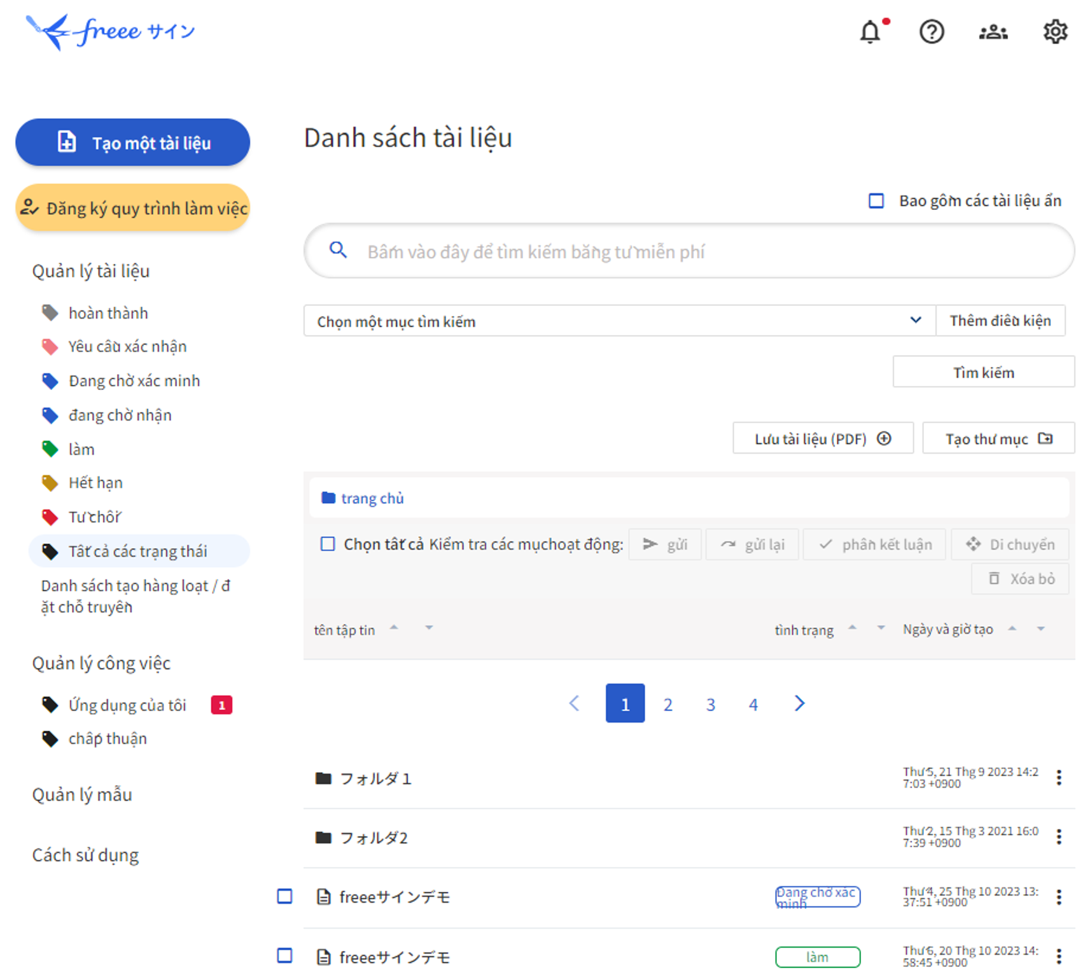Screen dimensions: 1092x979
Task: Open the members group icon
Action: [993, 32]
